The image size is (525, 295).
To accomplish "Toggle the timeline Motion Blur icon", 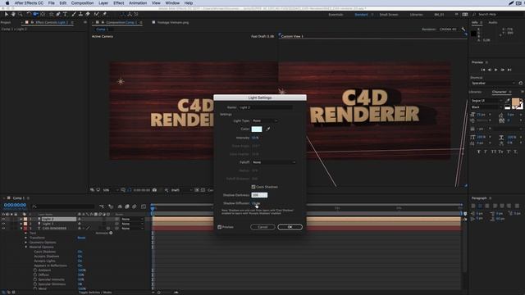I will (x=135, y=206).
